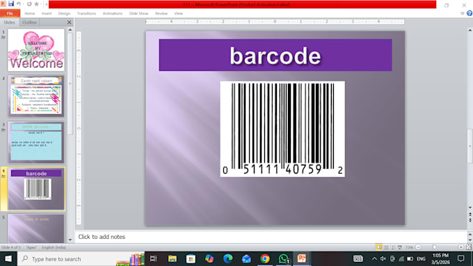Expand the collapsed ribbon with the chevron
Image resolution: width=473 pixels, height=266 pixels.
point(462,13)
